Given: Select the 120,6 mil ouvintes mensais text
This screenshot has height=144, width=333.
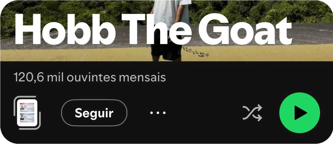Looking at the screenshot, I should tap(90, 78).
